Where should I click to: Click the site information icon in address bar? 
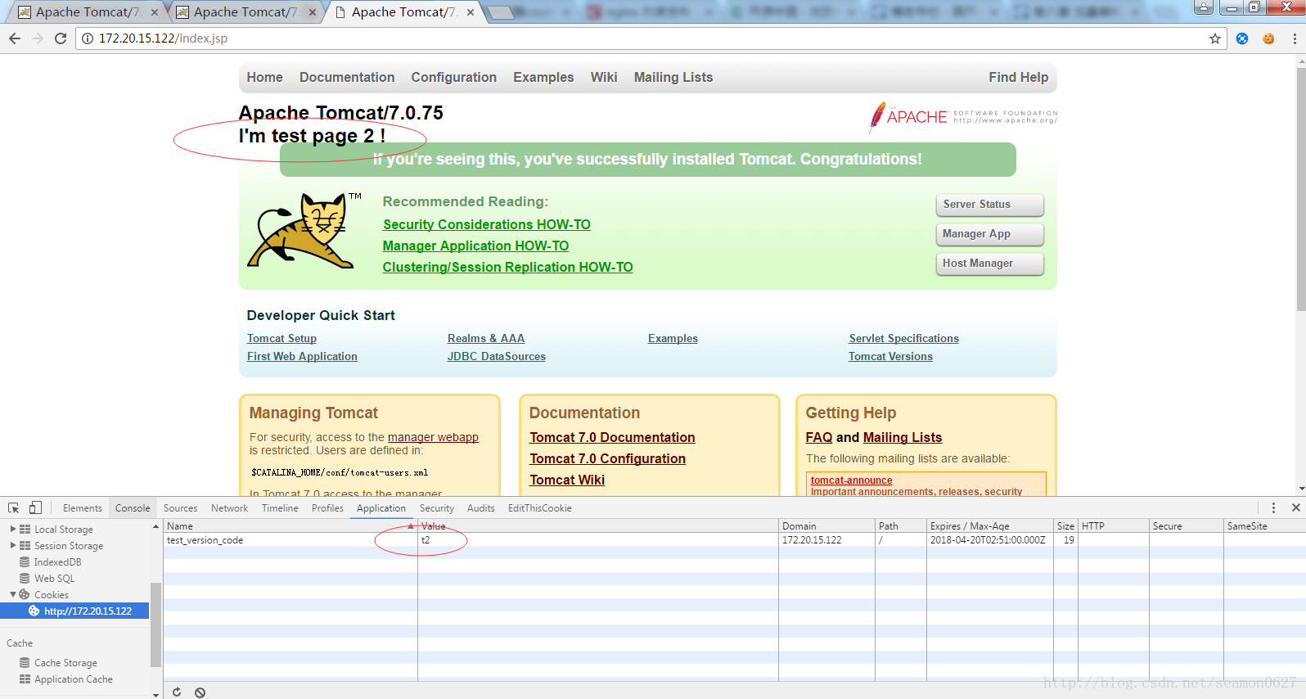pos(88,38)
